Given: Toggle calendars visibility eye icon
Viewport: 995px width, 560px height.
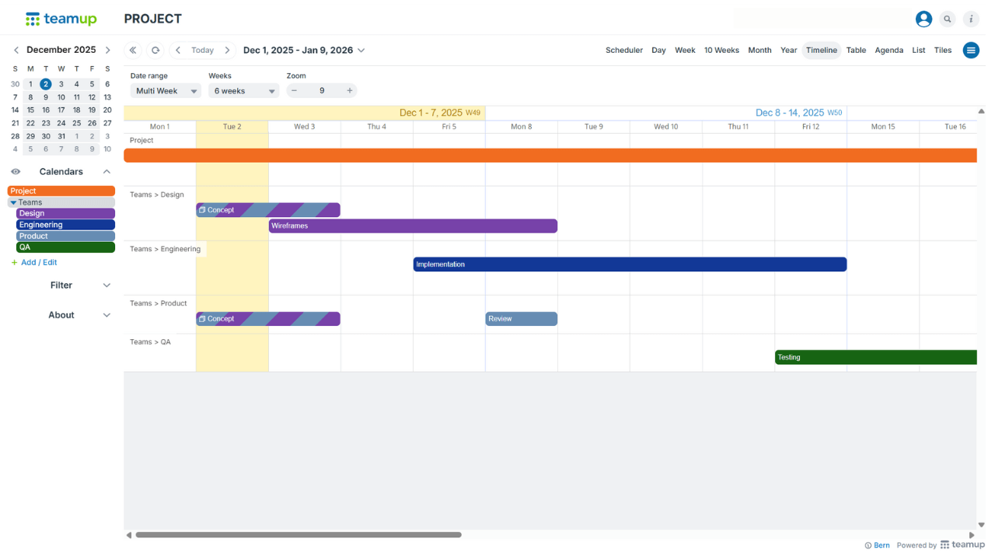Looking at the screenshot, I should click(16, 172).
